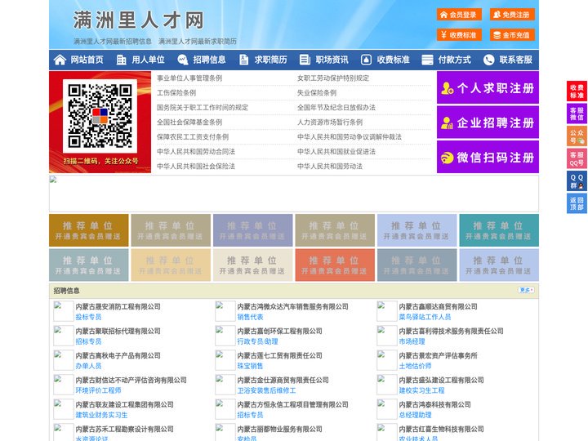The width and height of the screenshot is (588, 441).
Task: Open the 会员登录 button
Action: pyautogui.click(x=459, y=15)
